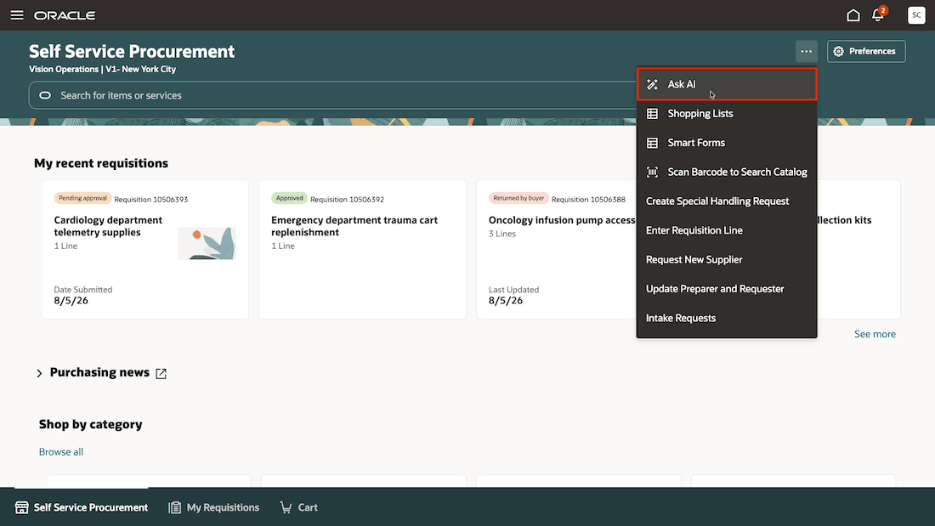This screenshot has height=526, width=935.
Task: Click the Self Service Procurement store icon
Action: tap(22, 507)
